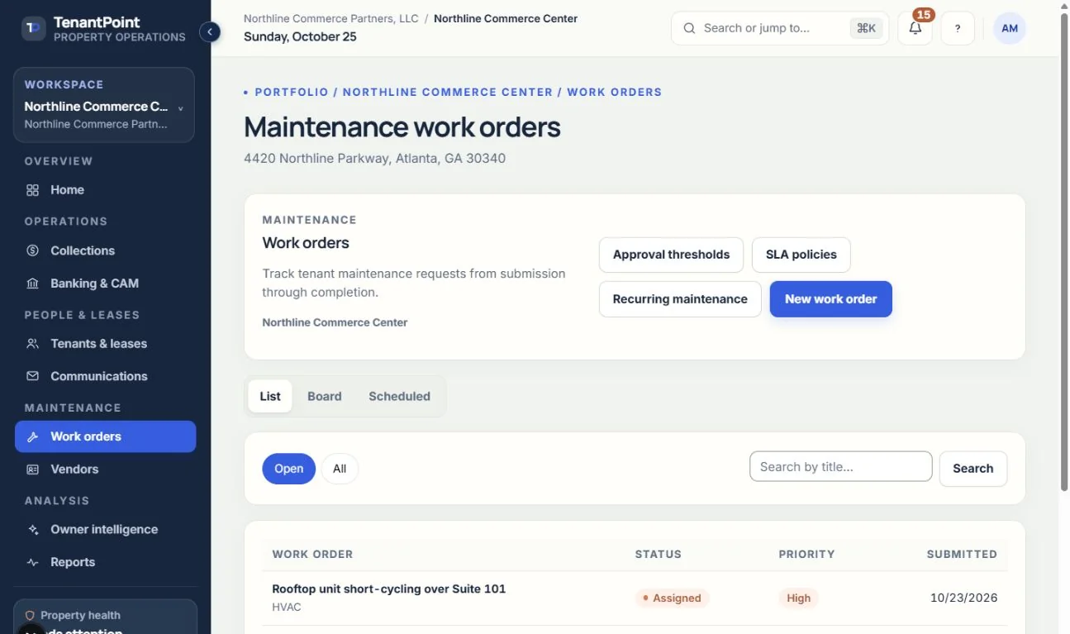1070x634 pixels.
Task: Focus the Search or jump to box
Action: pyautogui.click(x=780, y=28)
